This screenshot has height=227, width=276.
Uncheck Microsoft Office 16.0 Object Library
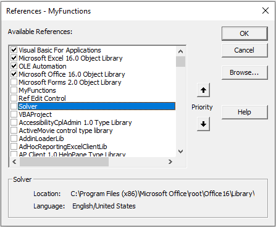tap(14, 74)
